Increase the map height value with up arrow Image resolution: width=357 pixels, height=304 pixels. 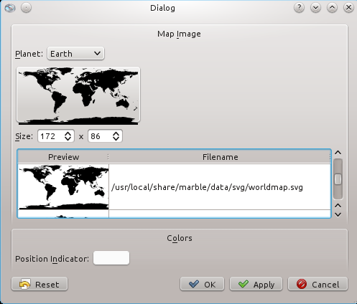(116, 133)
